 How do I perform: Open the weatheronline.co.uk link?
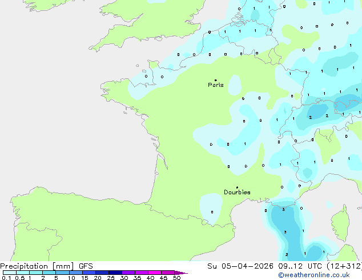click(x=314, y=275)
